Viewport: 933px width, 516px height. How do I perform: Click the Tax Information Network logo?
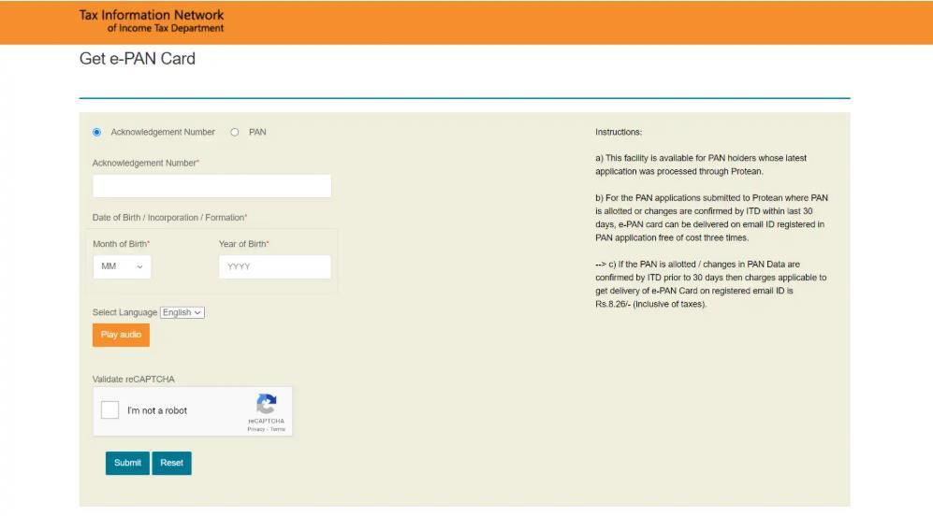[x=152, y=21]
